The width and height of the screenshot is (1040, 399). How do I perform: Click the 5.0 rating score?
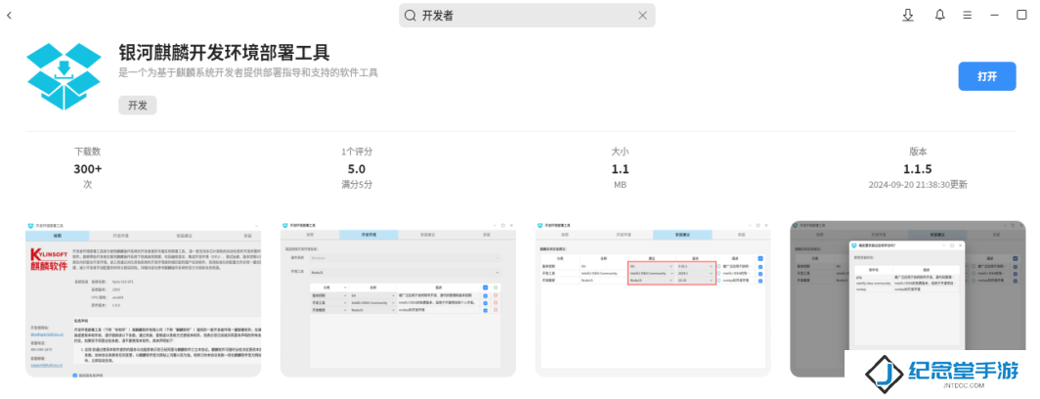(357, 168)
